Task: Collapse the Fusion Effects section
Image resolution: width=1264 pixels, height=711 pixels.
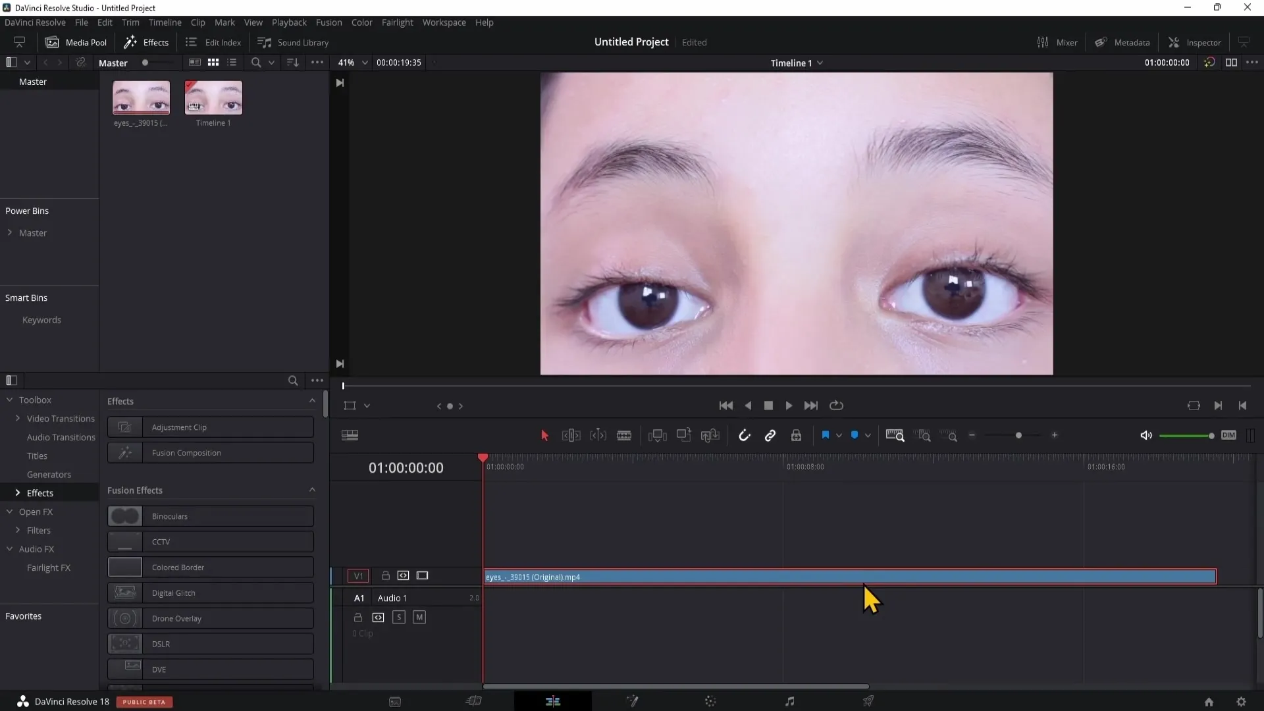Action: [312, 490]
